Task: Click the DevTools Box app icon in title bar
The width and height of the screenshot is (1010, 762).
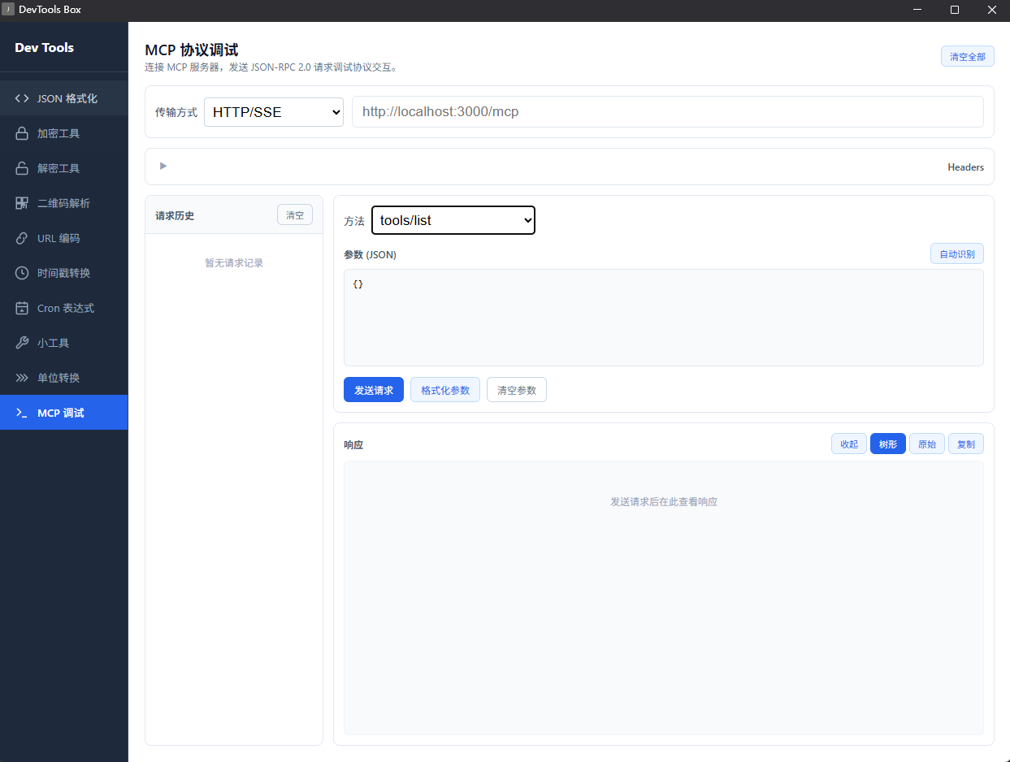Action: 8,10
